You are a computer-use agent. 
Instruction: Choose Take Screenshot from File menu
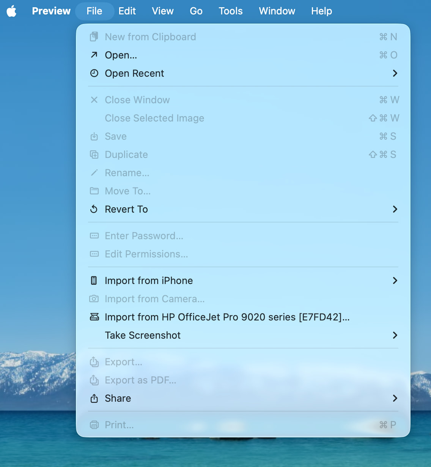coord(143,335)
